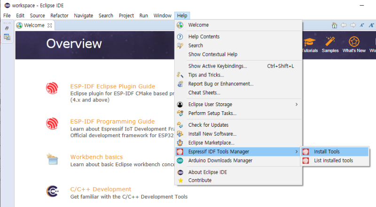Choose List installed tools option
Viewport: 376px width, 207px height.
[x=333, y=161]
